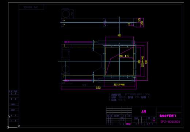Select the '2152' overall length dimension

pyautogui.click(x=98, y=88)
